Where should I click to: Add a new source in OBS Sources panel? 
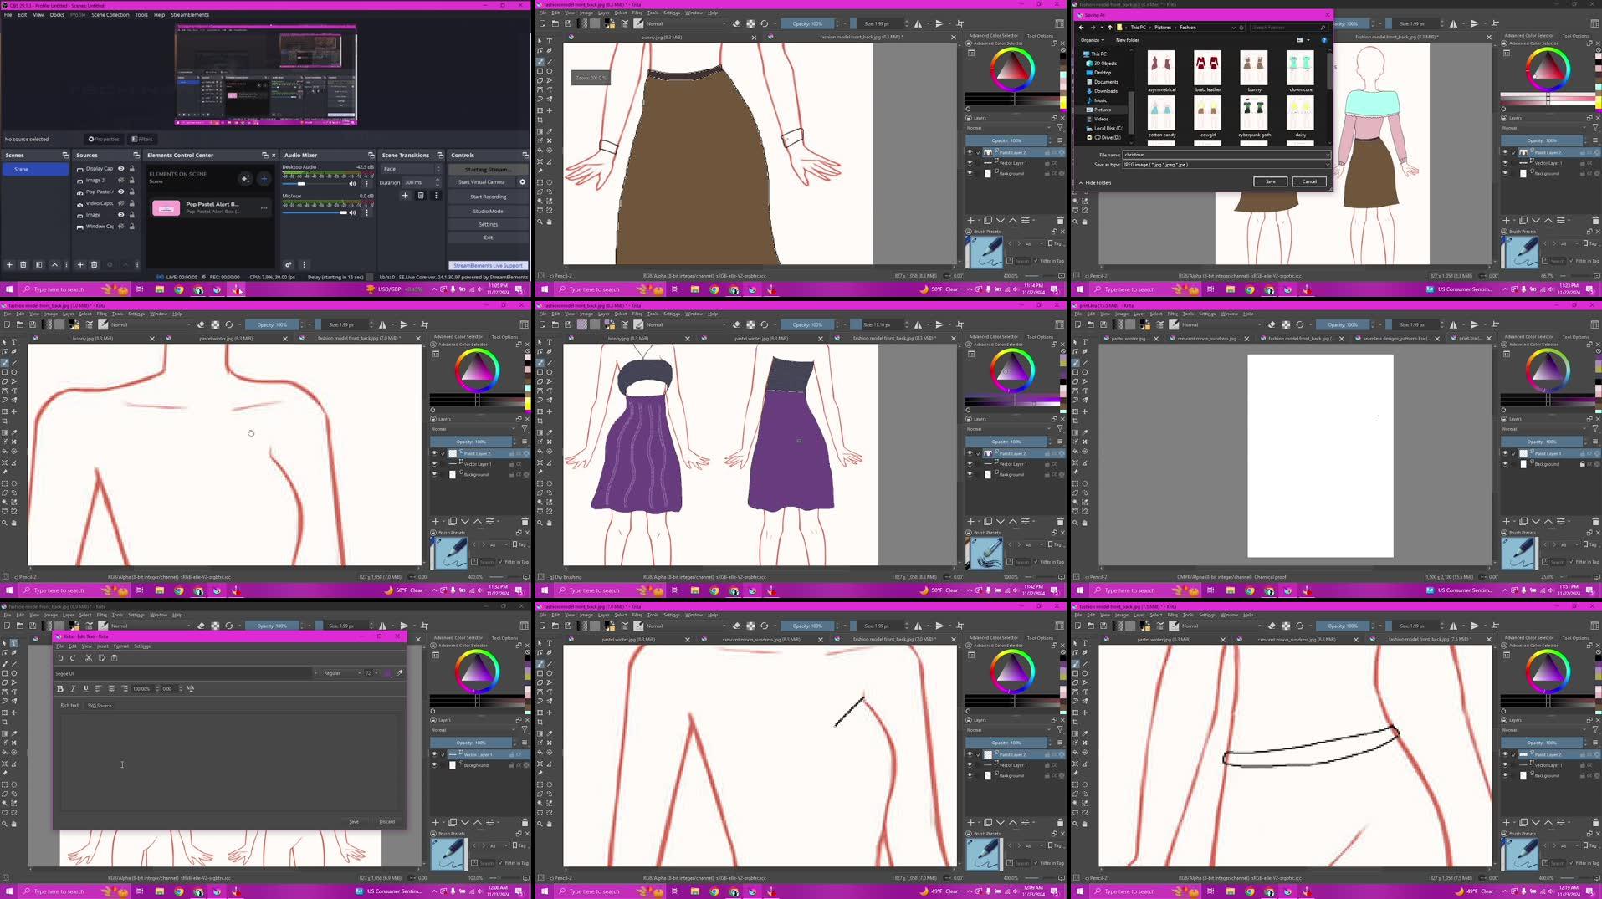pyautogui.click(x=80, y=265)
